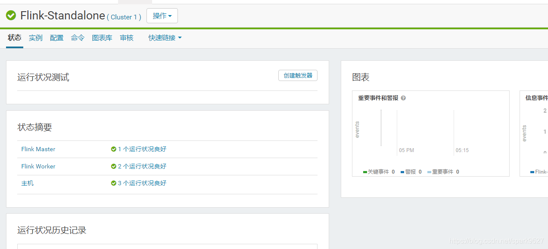The image size is (548, 249).
Task: Click the 05:15 time label on chart
Action: click(462, 150)
